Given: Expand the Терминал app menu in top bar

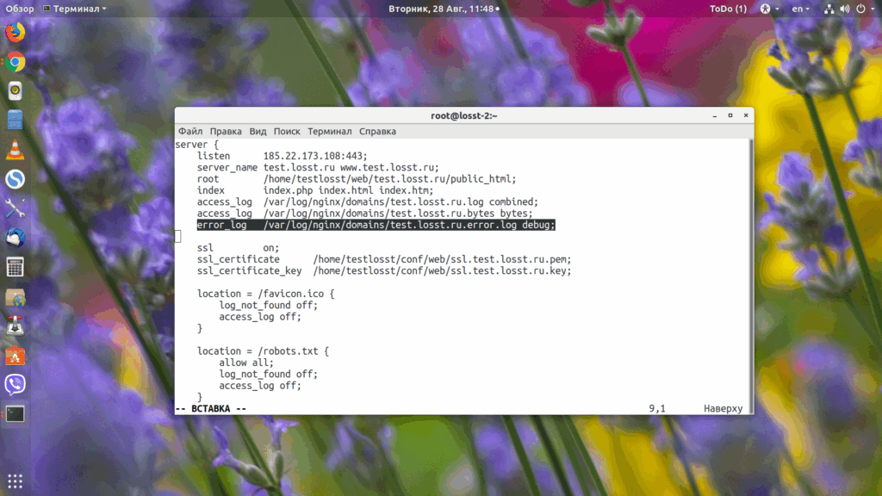Looking at the screenshot, I should [x=75, y=9].
